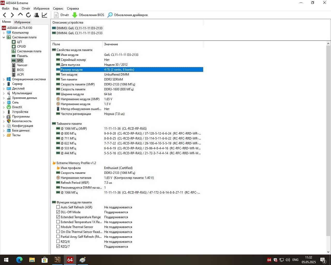Click the details pane vertical scrollbar thumb
Image resolution: width=331 pixels, height=265 pixels.
pos(328,141)
